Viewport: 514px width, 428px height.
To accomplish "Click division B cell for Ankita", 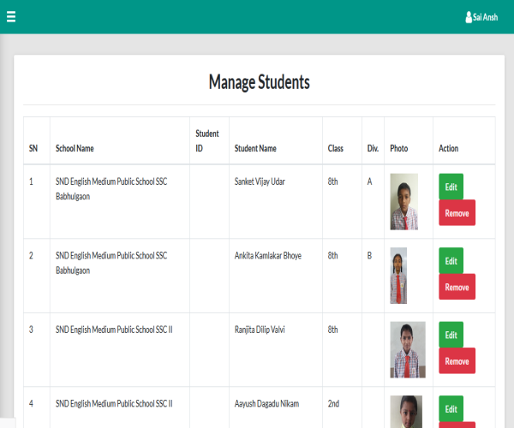I will pos(369,255).
